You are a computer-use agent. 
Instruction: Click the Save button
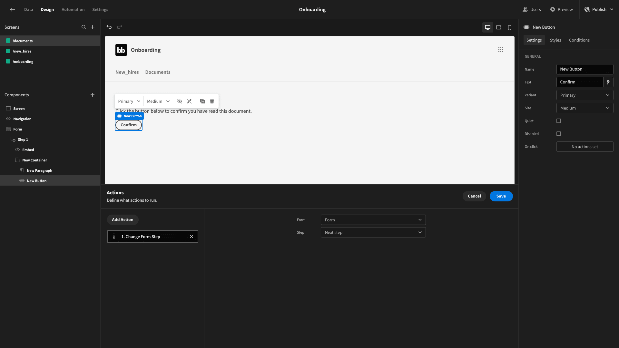pyautogui.click(x=501, y=196)
